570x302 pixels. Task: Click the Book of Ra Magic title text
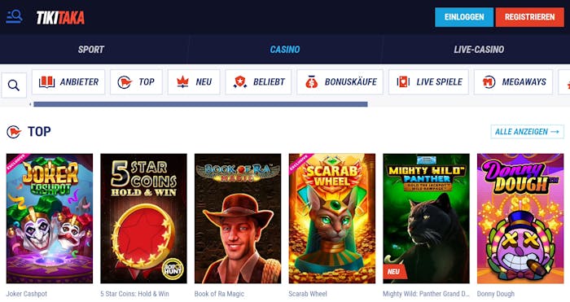[219, 294]
